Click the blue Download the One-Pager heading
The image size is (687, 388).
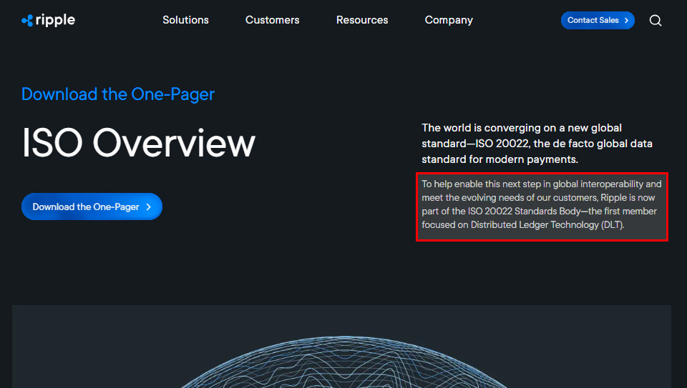[x=118, y=94]
